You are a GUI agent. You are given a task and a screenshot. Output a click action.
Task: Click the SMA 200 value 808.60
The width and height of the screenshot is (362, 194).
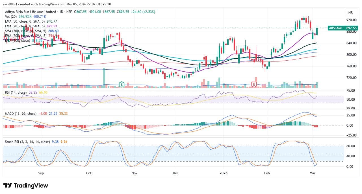click(x=53, y=31)
